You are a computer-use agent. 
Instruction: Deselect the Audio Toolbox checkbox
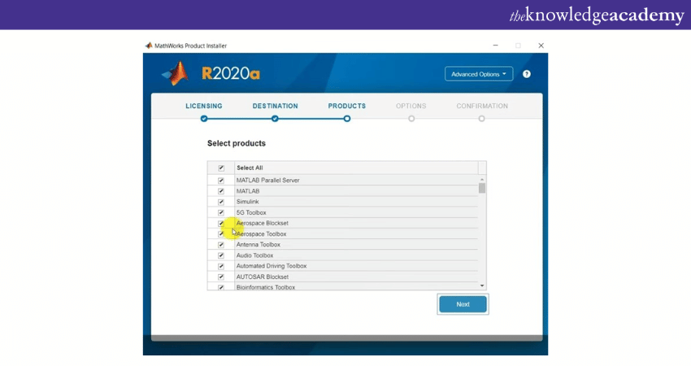(221, 255)
